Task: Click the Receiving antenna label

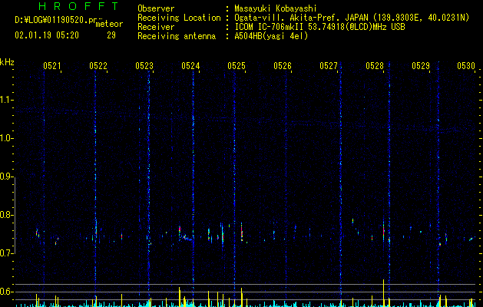Action: (x=177, y=36)
